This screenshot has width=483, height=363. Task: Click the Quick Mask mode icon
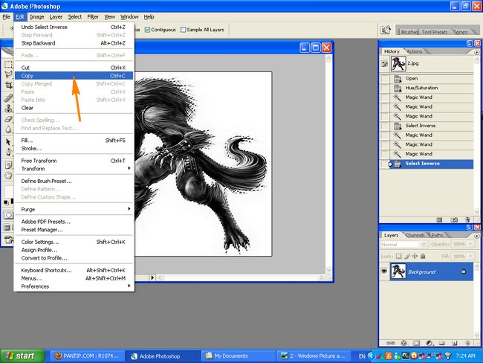8,215
